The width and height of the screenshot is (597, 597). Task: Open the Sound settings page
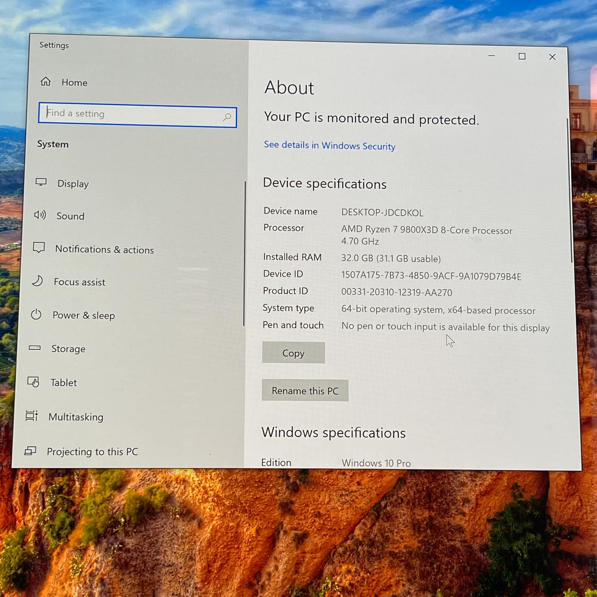(71, 216)
